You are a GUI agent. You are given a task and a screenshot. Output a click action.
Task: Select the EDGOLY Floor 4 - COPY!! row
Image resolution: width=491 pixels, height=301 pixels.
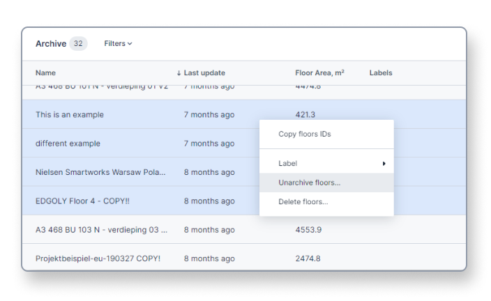(x=244, y=201)
